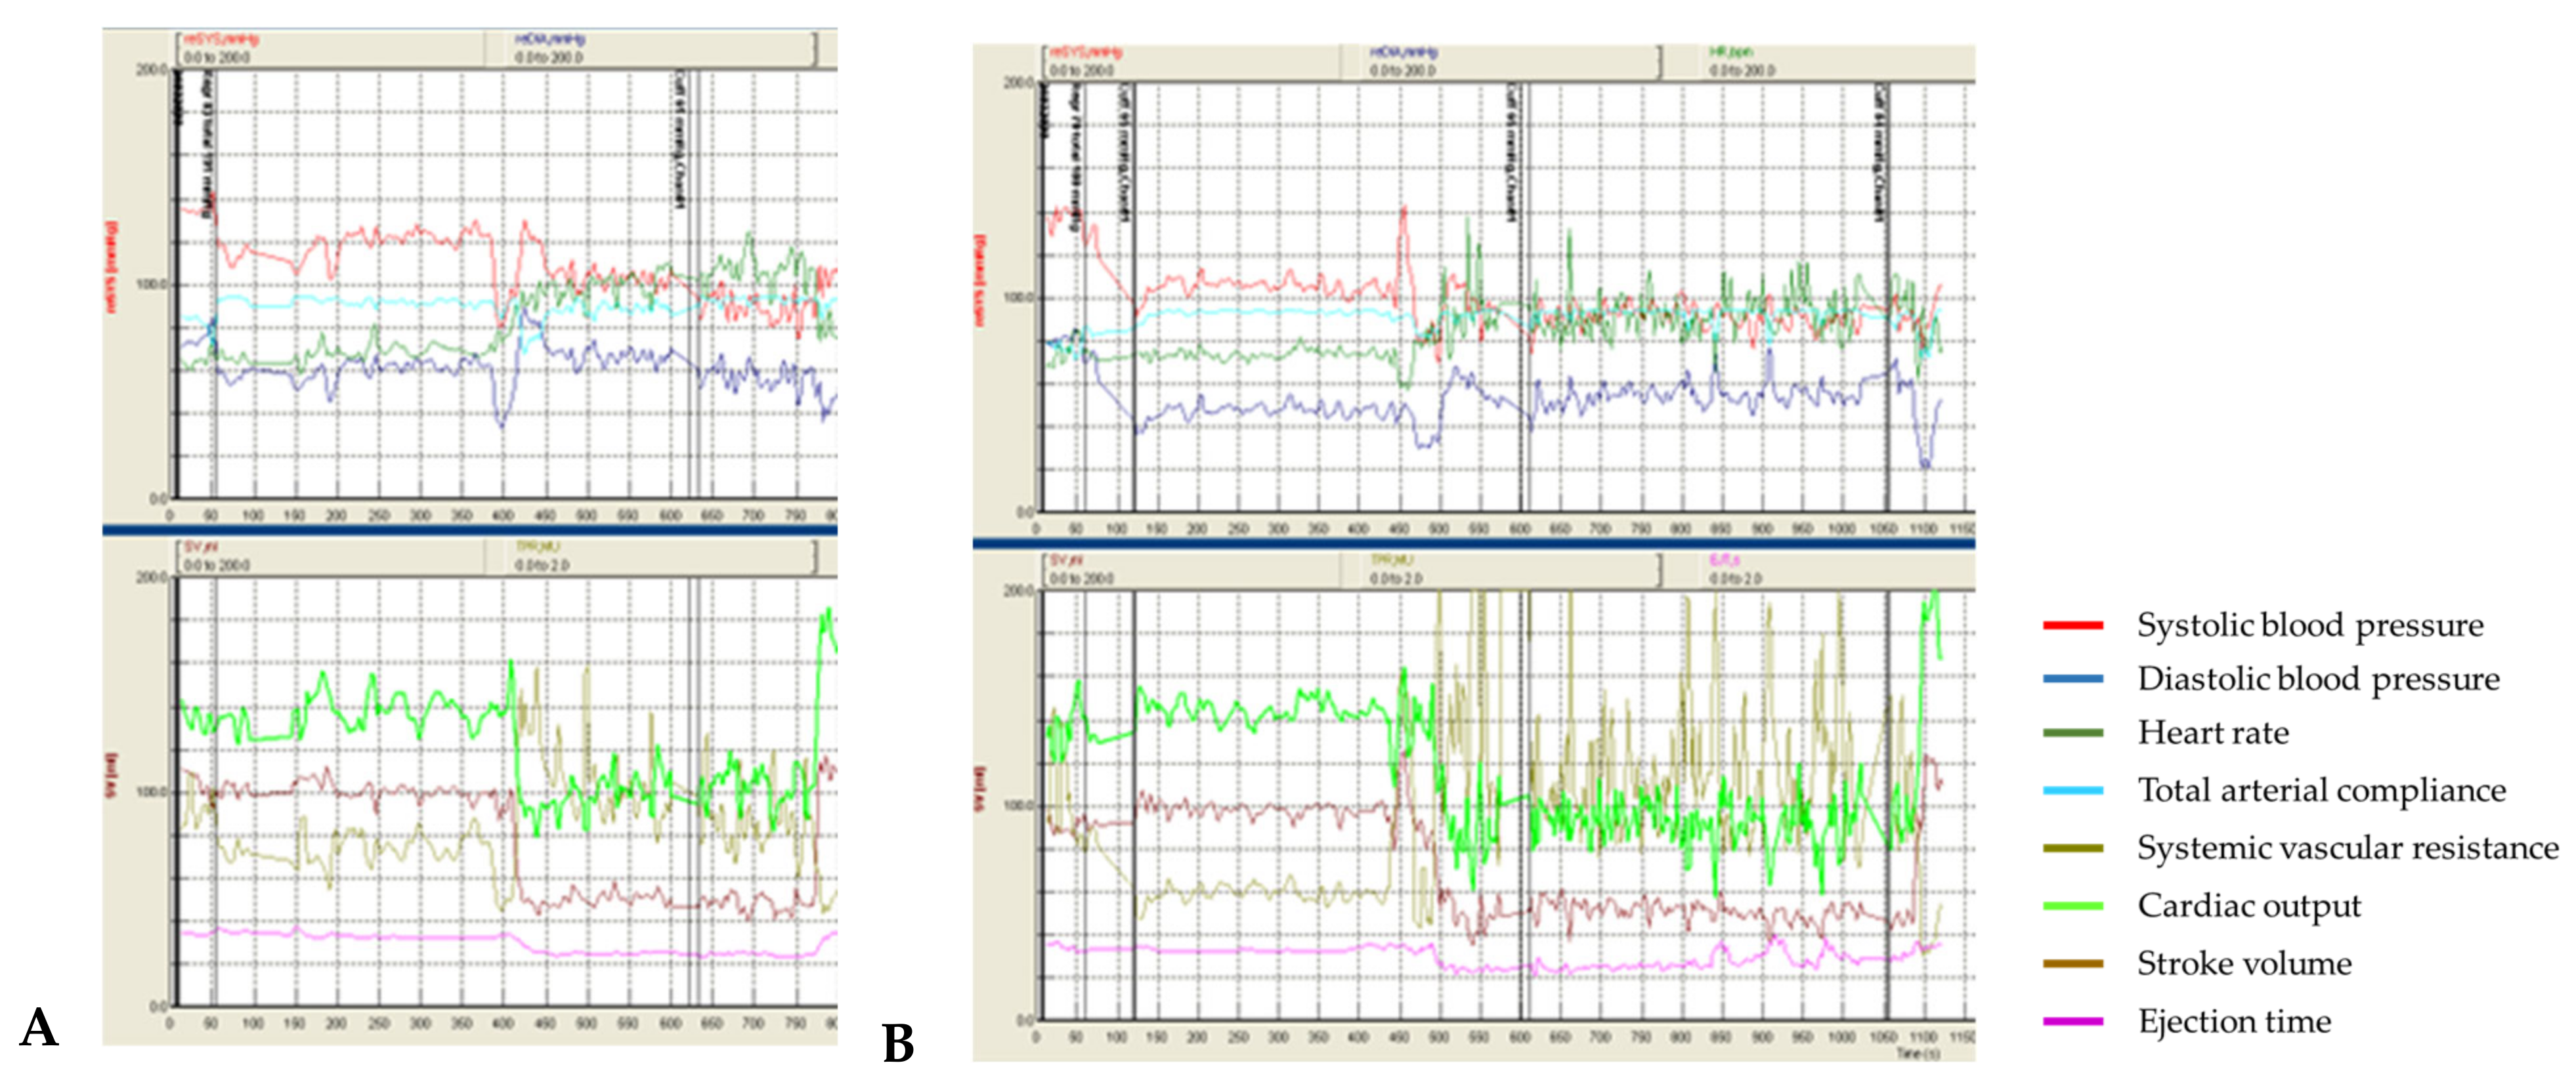Click the green Heart rate legend line
The height and width of the screenshot is (1084, 2576).
2072,733
